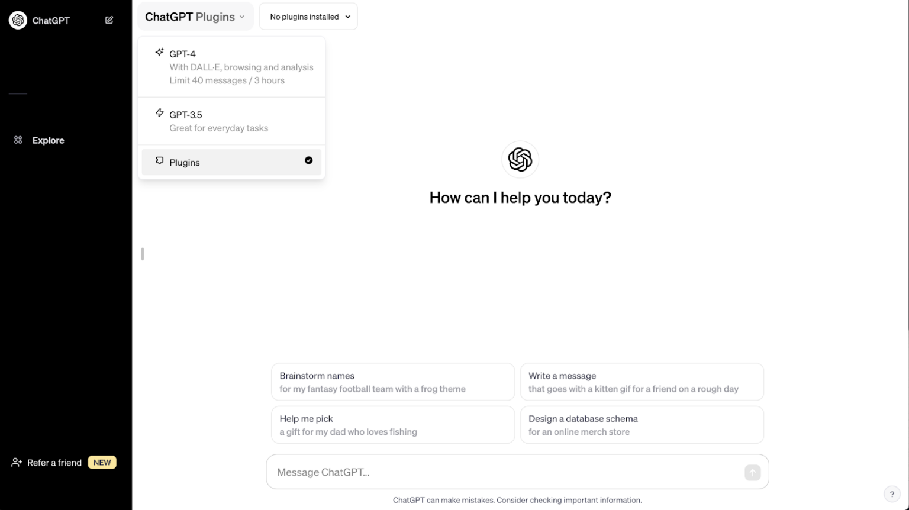The height and width of the screenshot is (510, 909).
Task: Click the Refer a friend person icon
Action: 17,463
